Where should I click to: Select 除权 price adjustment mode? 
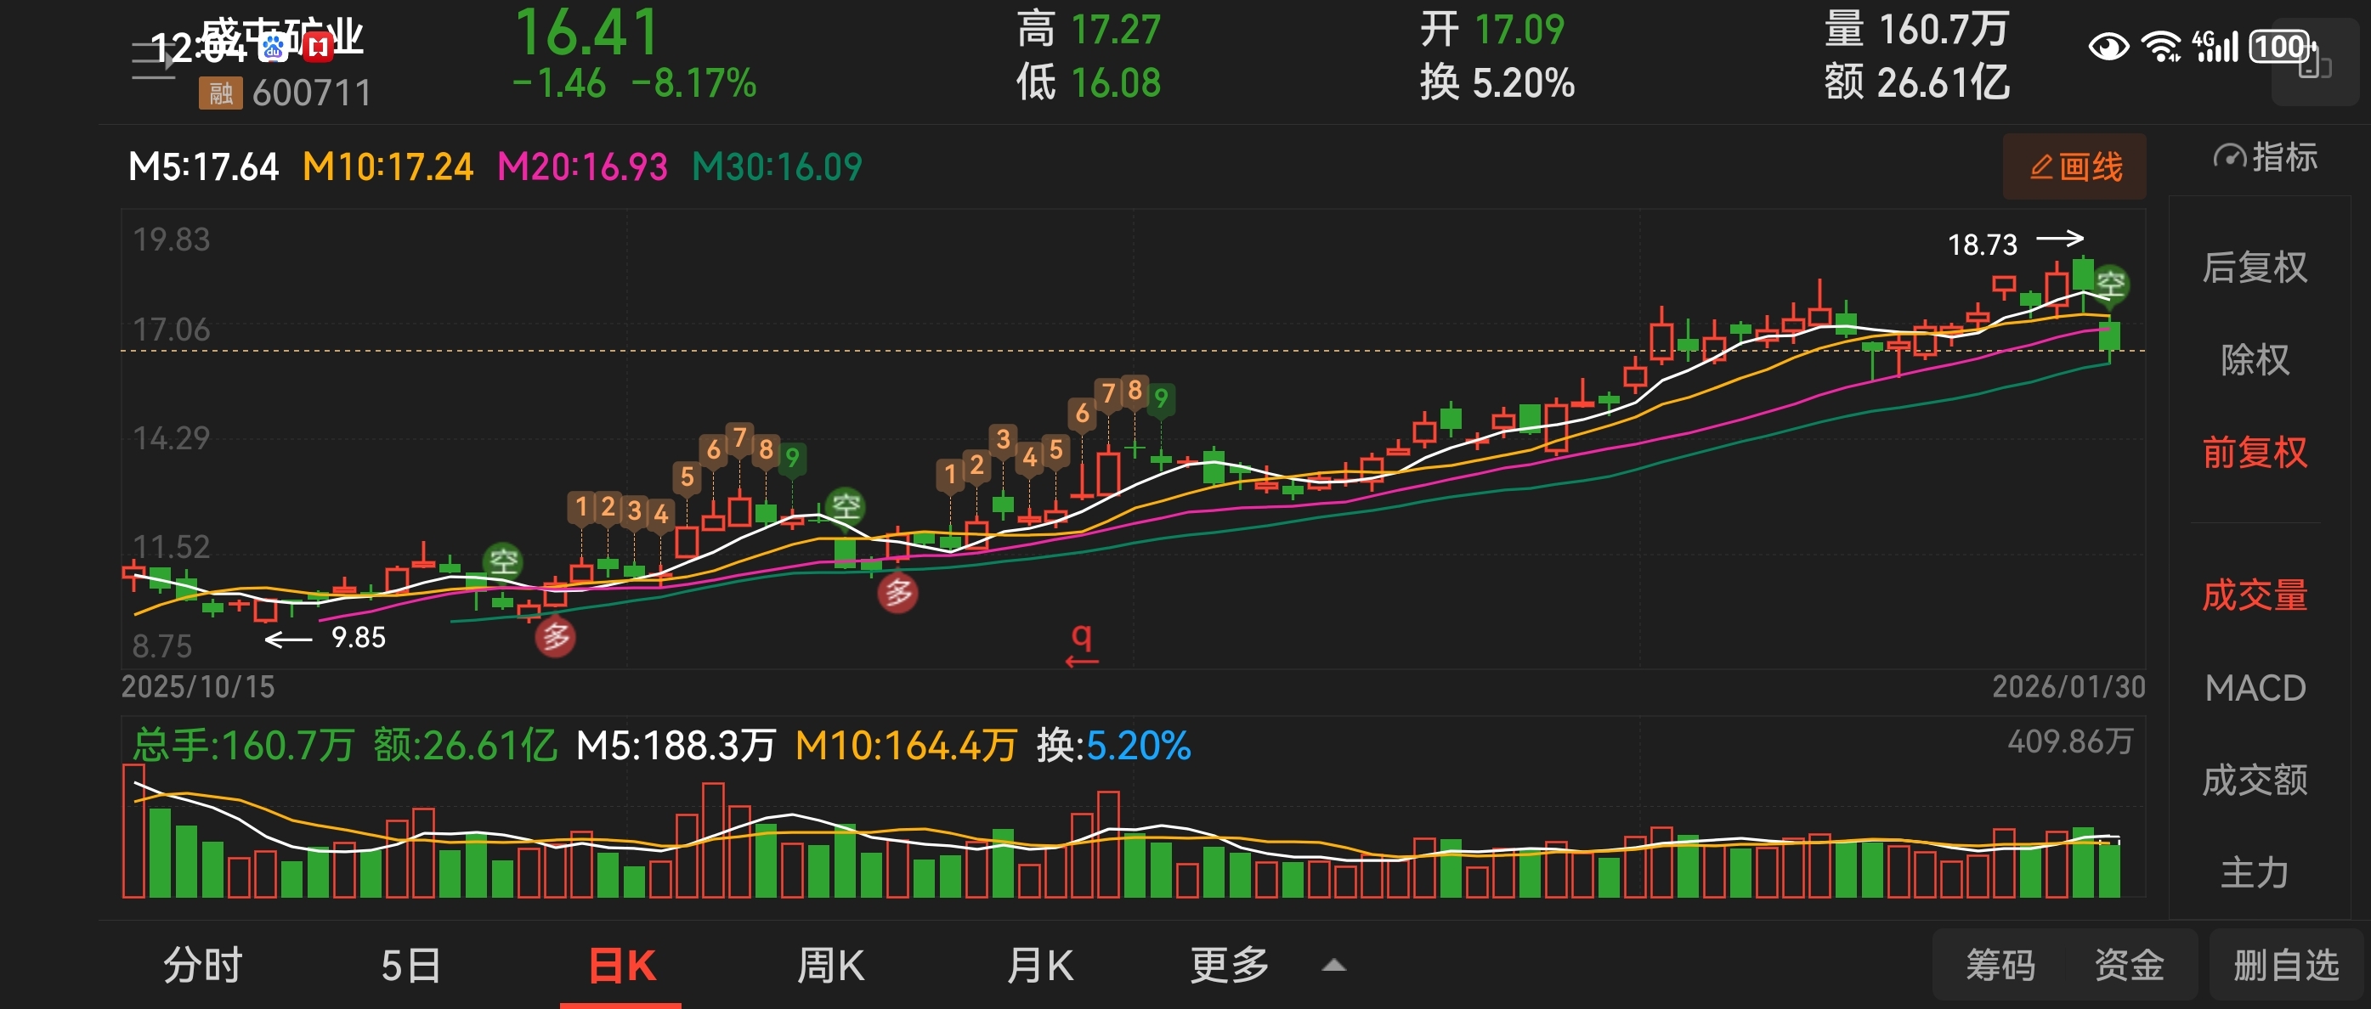click(2254, 359)
